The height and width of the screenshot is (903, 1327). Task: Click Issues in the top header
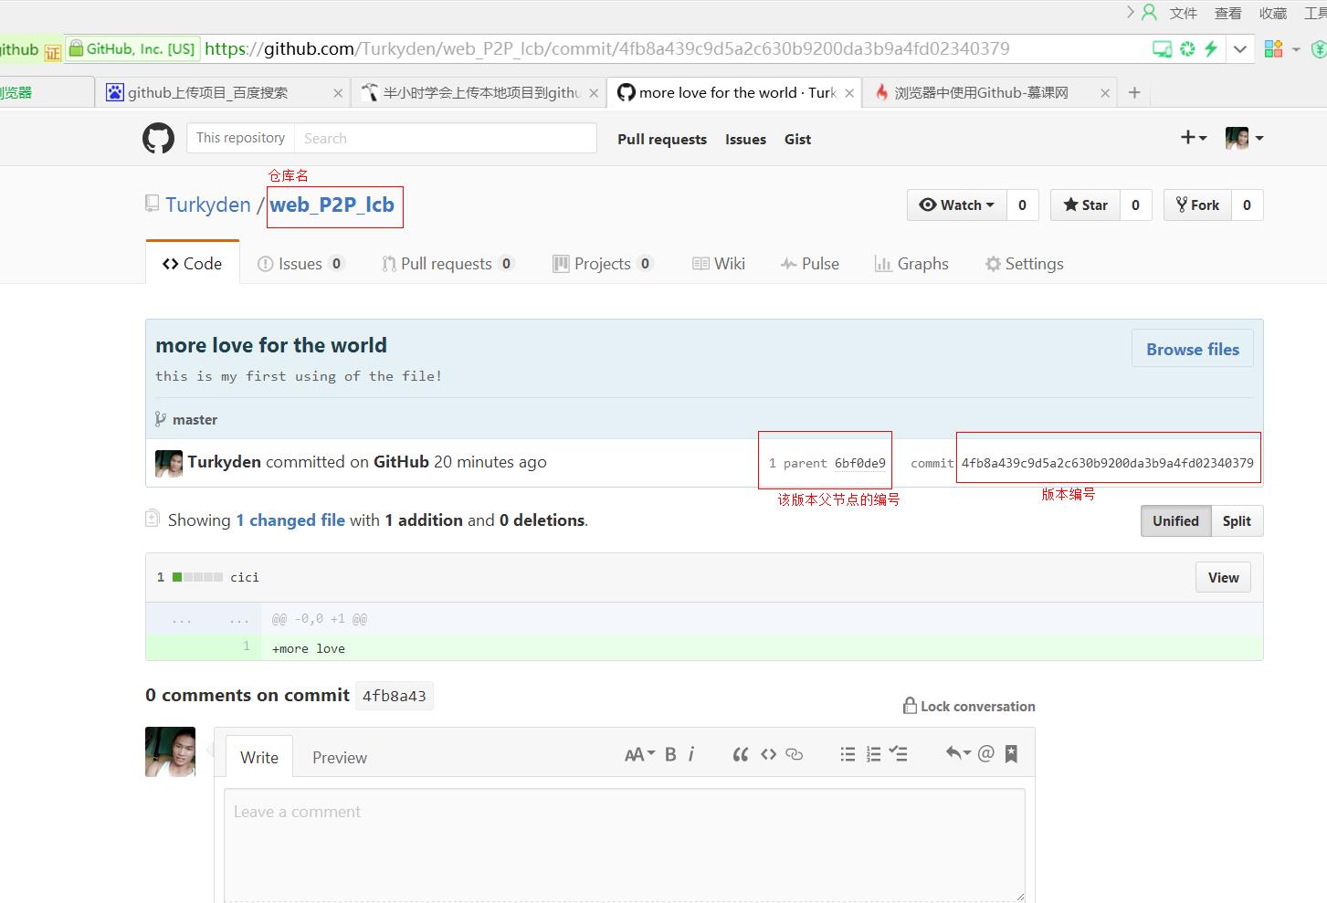tap(745, 139)
